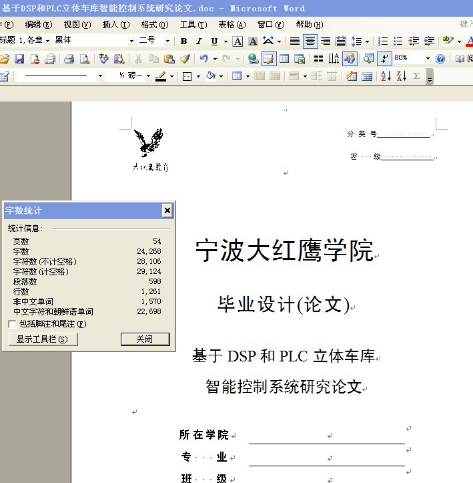
Task: Enable 包括脚注和尾注 checkbox
Action: (12, 324)
